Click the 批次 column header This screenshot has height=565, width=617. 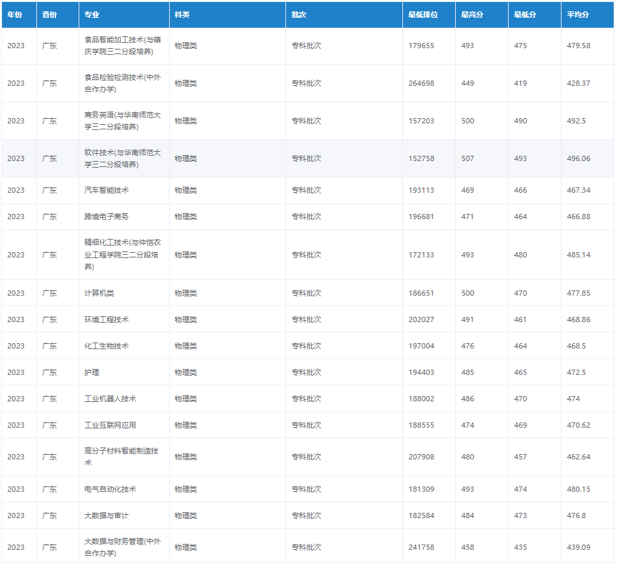point(344,15)
